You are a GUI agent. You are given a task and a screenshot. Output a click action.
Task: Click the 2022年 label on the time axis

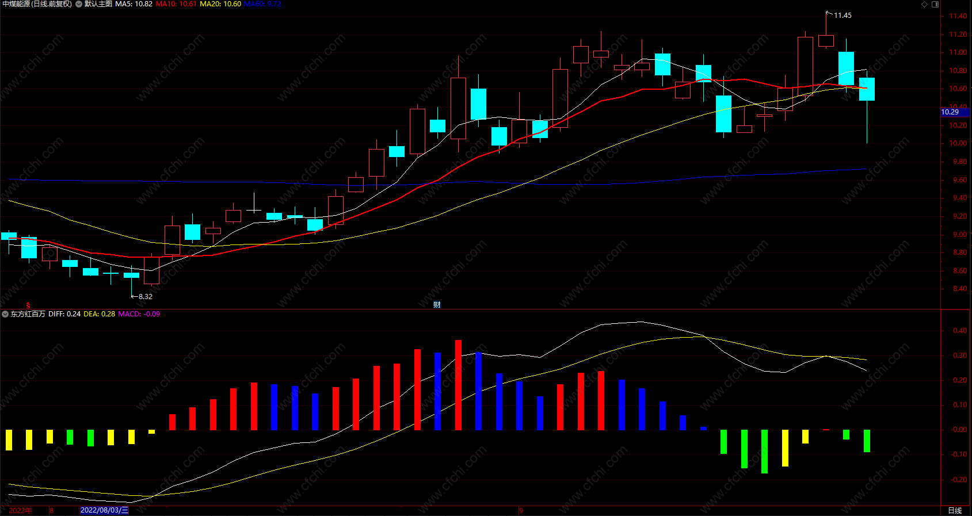pos(20,510)
